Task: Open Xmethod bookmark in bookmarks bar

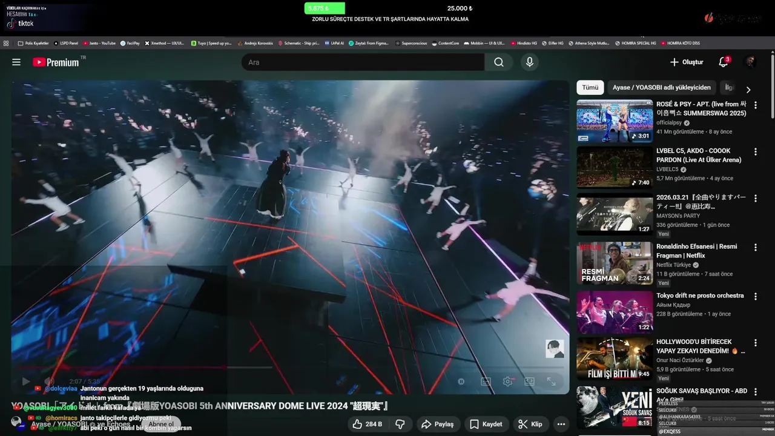Action: click(x=165, y=43)
